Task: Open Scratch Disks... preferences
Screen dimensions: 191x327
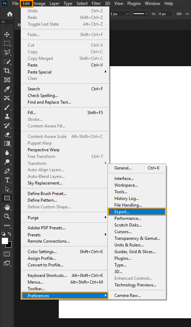Action: [137, 225]
